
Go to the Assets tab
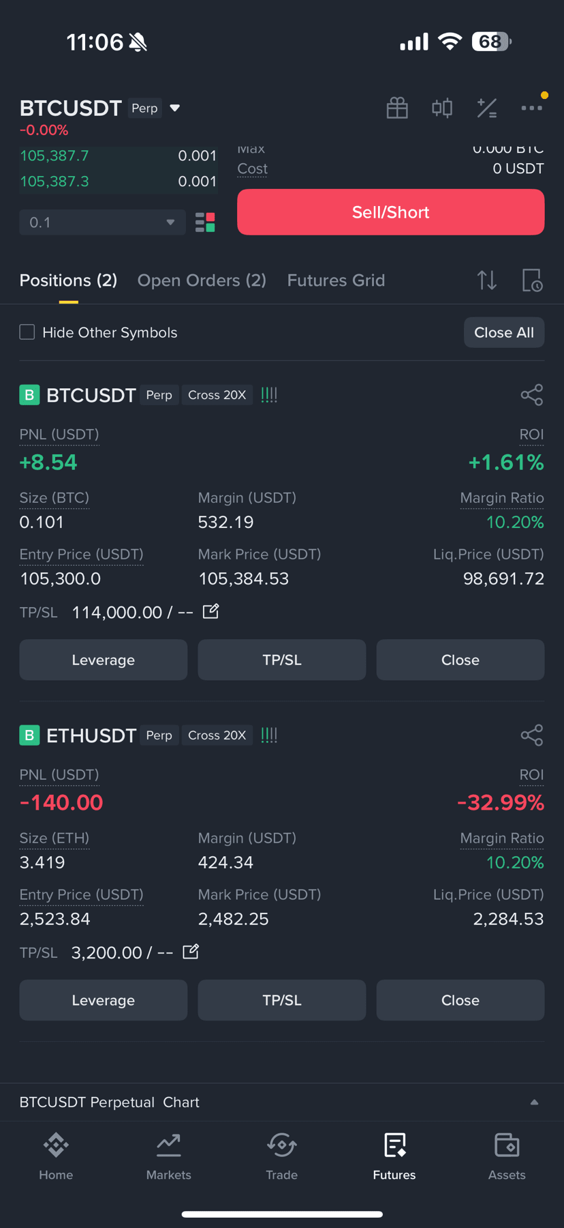coord(507,1156)
